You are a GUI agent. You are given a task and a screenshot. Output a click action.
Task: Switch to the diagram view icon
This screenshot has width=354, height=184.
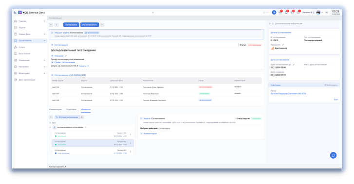pos(82,117)
